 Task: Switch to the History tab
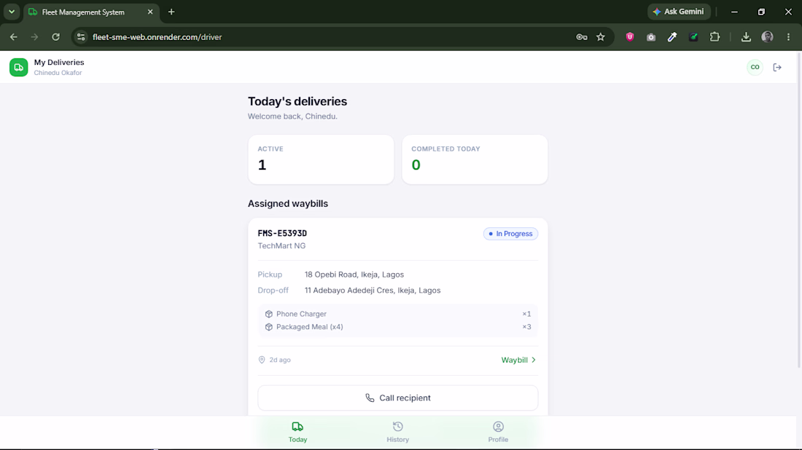click(x=398, y=432)
